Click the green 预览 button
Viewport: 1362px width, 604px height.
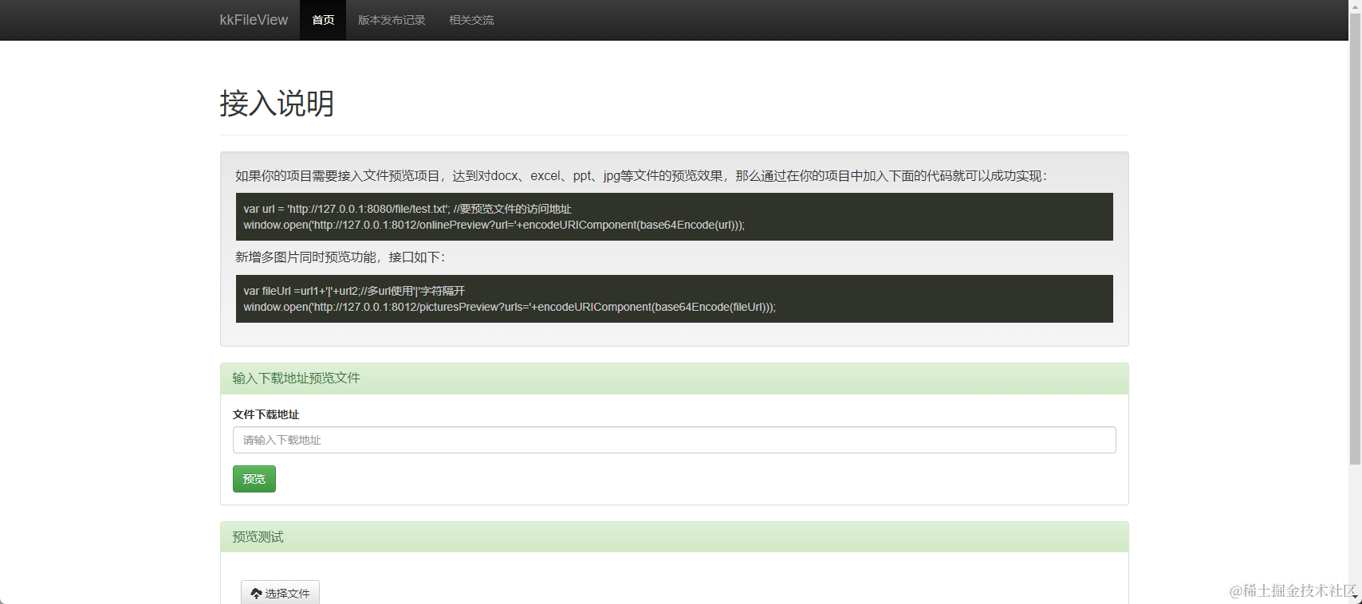pyautogui.click(x=254, y=479)
